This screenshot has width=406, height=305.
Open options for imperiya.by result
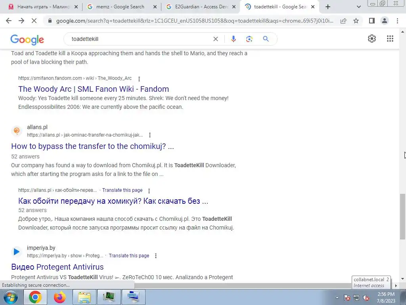pos(155,256)
